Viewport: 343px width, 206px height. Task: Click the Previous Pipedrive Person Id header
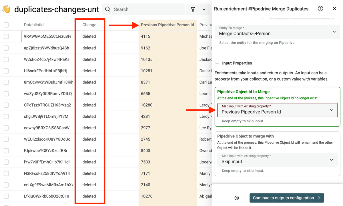(x=167, y=25)
